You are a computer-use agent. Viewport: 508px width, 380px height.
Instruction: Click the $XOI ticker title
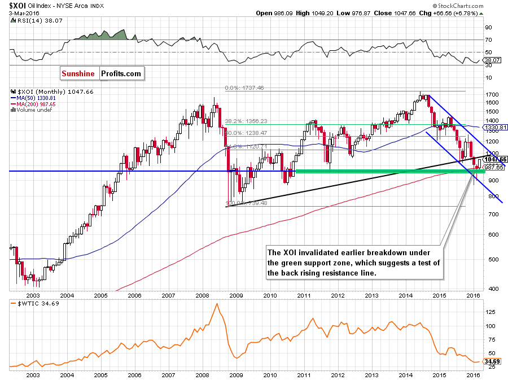pos(17,6)
